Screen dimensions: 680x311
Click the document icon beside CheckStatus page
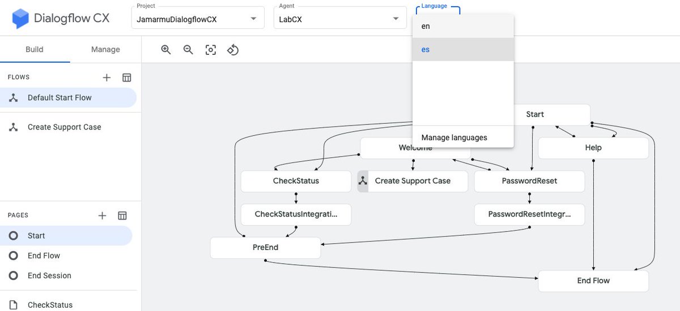coord(14,305)
